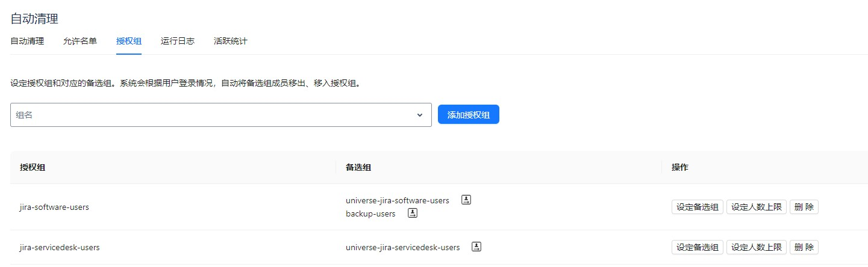868x267 pixels.
Task: Focus the 组名 group name input
Action: (x=211, y=115)
